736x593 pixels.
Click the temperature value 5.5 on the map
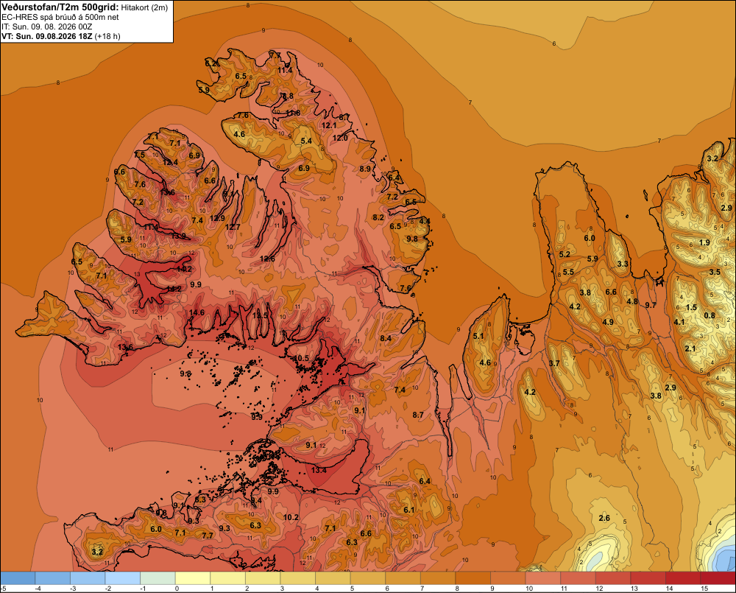[568, 272]
